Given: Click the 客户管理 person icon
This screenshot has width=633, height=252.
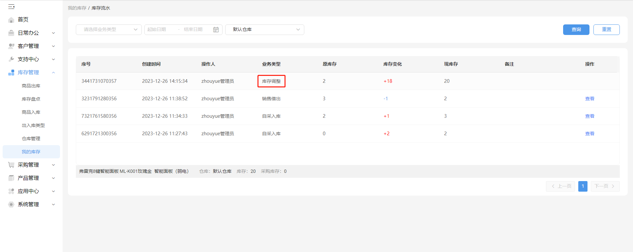Looking at the screenshot, I should (x=11, y=46).
